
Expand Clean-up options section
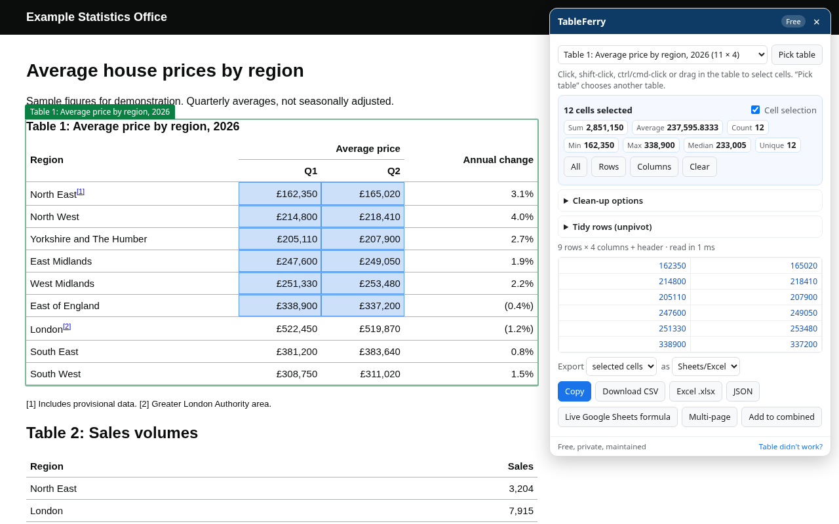pyautogui.click(x=690, y=200)
